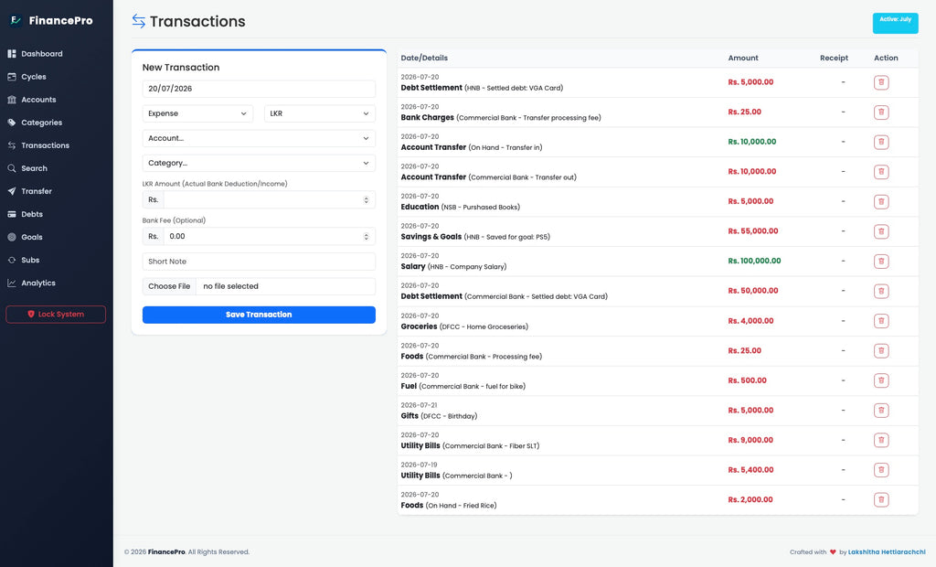Screen dimensions: 936x567
Task: Click the Active: July button
Action: [895, 23]
